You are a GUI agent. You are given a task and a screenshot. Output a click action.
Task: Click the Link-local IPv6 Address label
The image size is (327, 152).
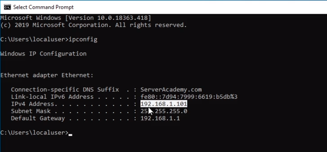[52, 97]
